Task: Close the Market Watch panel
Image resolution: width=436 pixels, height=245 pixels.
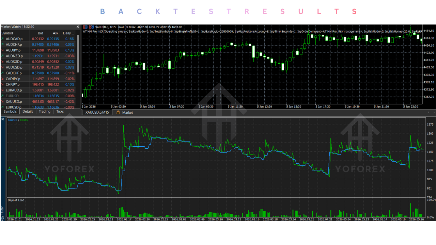Action: click(78, 27)
